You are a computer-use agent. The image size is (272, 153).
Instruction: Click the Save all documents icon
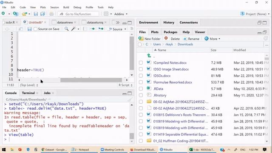tap(42, 14)
